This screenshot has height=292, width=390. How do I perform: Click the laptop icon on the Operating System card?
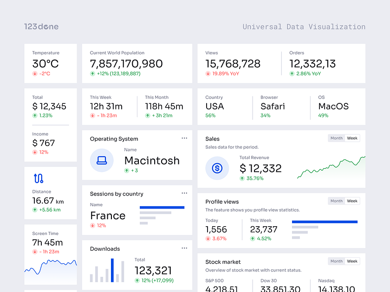click(x=102, y=161)
